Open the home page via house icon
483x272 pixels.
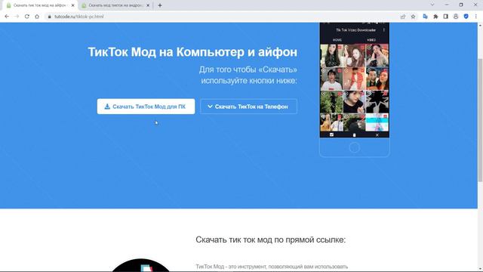pos(37,17)
